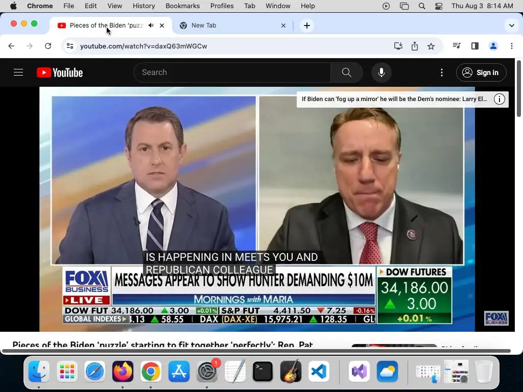Open the Profiles menu
Screen dimensions: 523x392
click(222, 6)
